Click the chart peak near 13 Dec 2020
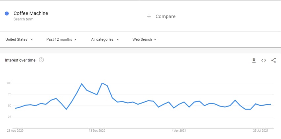Screen dimensions: 281x139 102,83
